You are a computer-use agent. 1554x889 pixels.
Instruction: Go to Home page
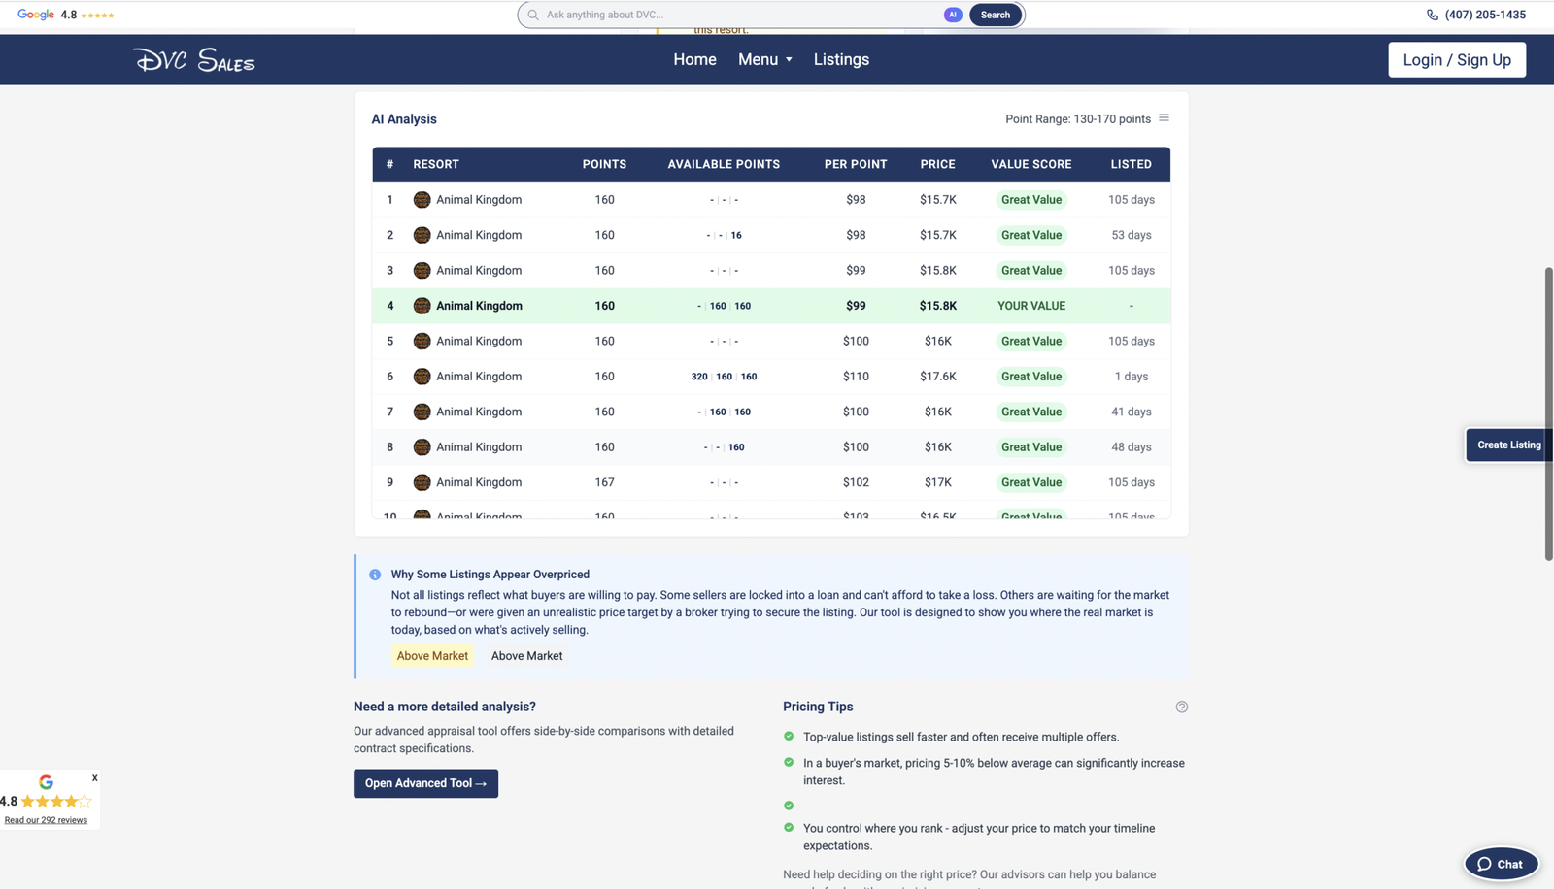(x=694, y=59)
